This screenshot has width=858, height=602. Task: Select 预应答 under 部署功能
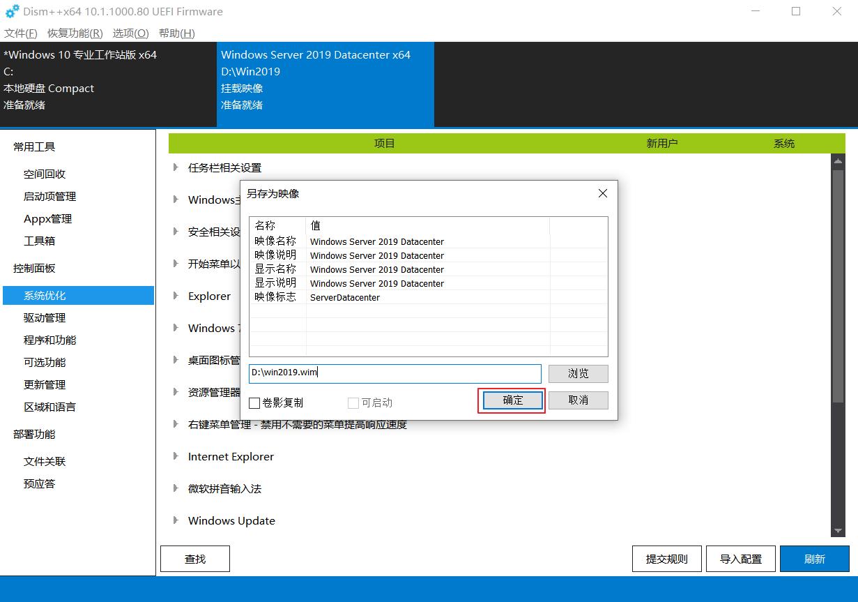click(x=40, y=483)
